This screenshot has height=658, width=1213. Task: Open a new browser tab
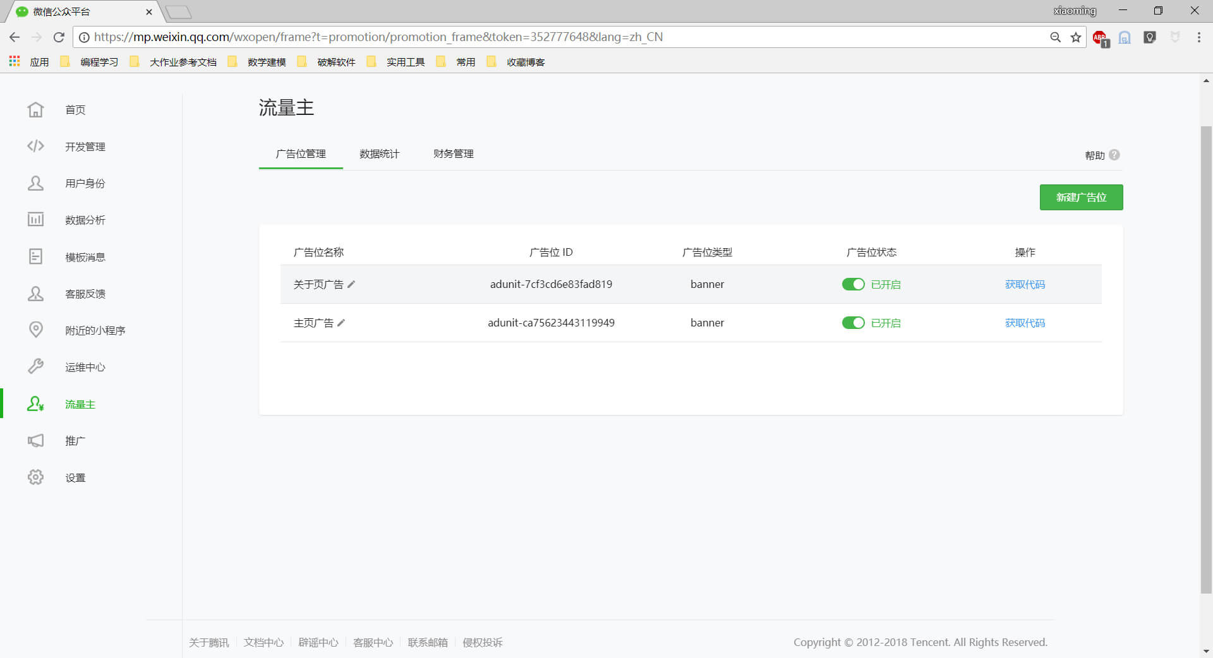click(178, 12)
